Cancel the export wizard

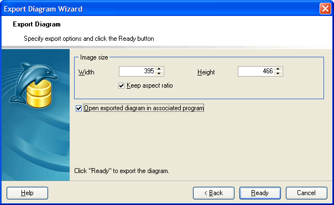point(306,193)
